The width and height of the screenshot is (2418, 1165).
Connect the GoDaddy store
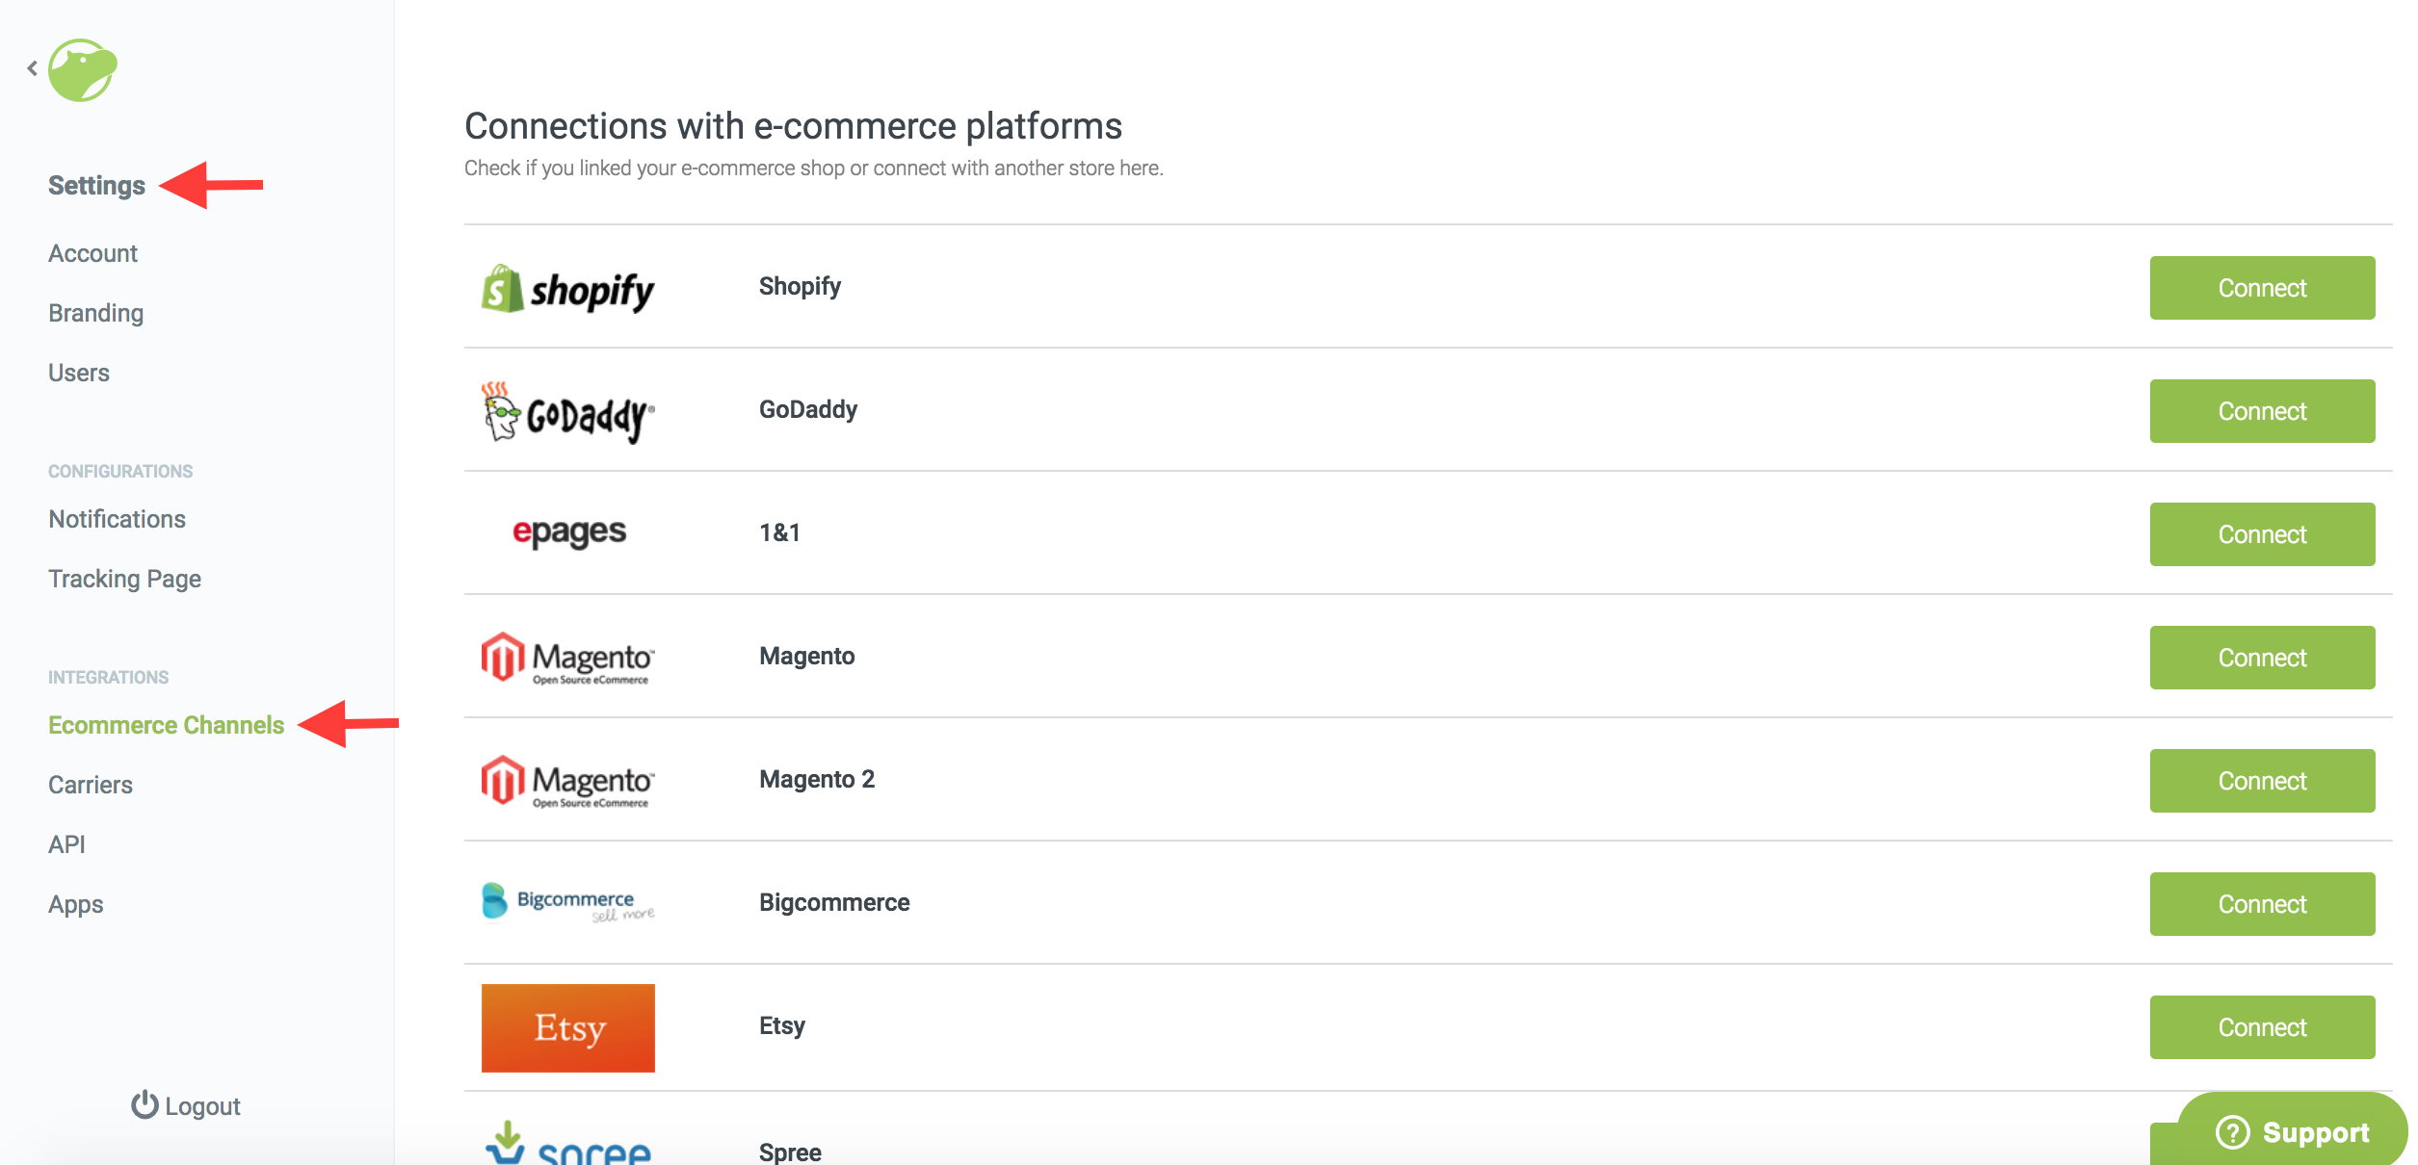coord(2262,411)
